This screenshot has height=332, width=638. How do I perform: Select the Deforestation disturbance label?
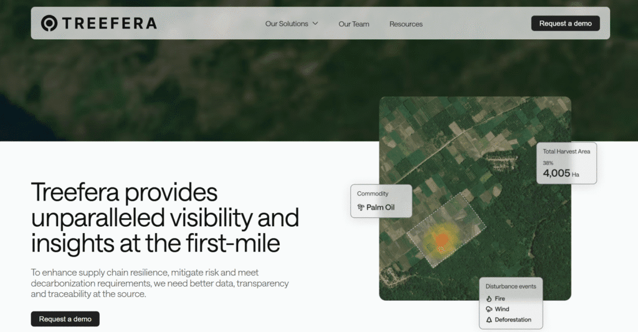click(x=513, y=320)
